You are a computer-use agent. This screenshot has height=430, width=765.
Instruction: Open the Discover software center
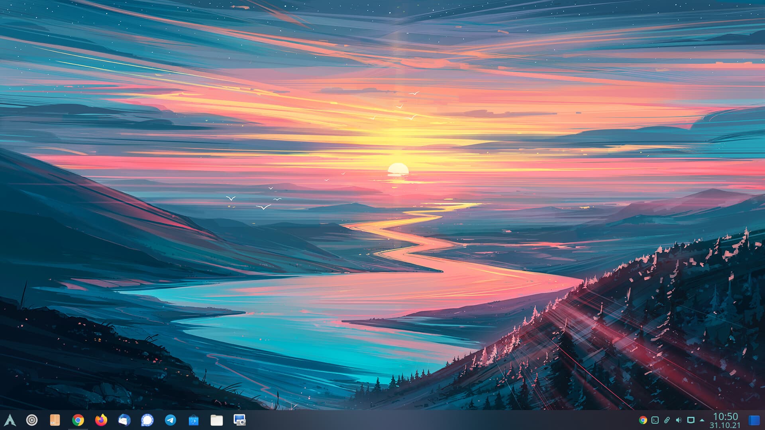(x=192, y=420)
